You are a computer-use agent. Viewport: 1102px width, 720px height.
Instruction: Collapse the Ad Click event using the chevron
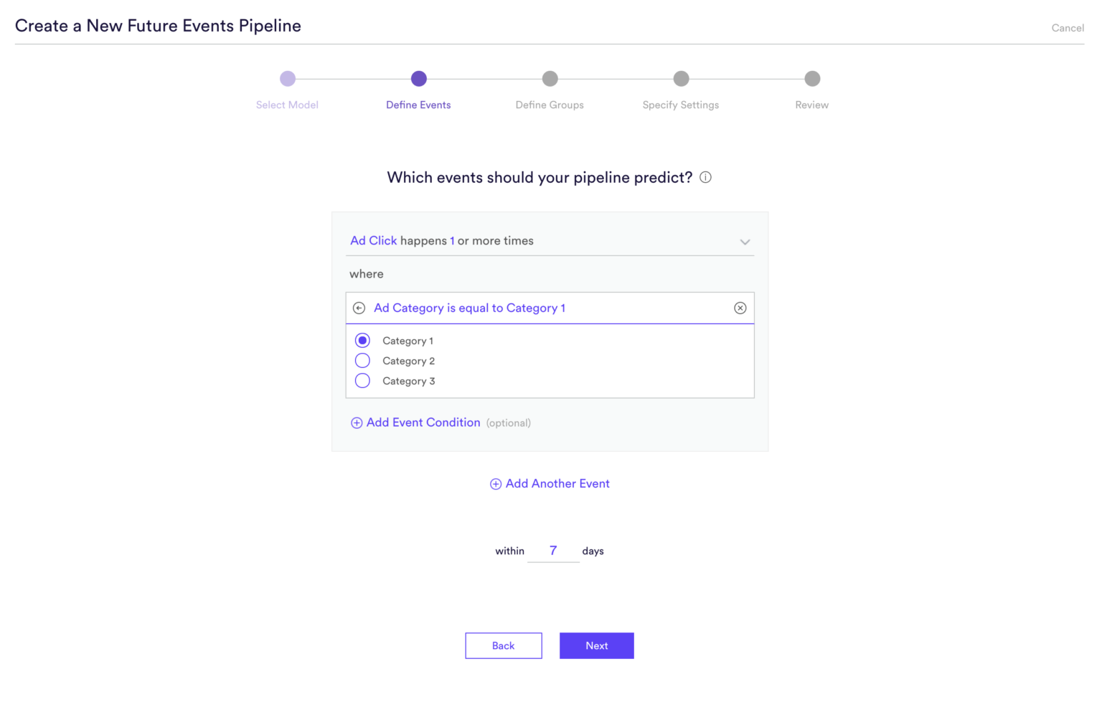[x=745, y=242]
